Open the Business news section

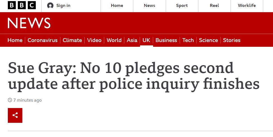[x=166, y=40]
